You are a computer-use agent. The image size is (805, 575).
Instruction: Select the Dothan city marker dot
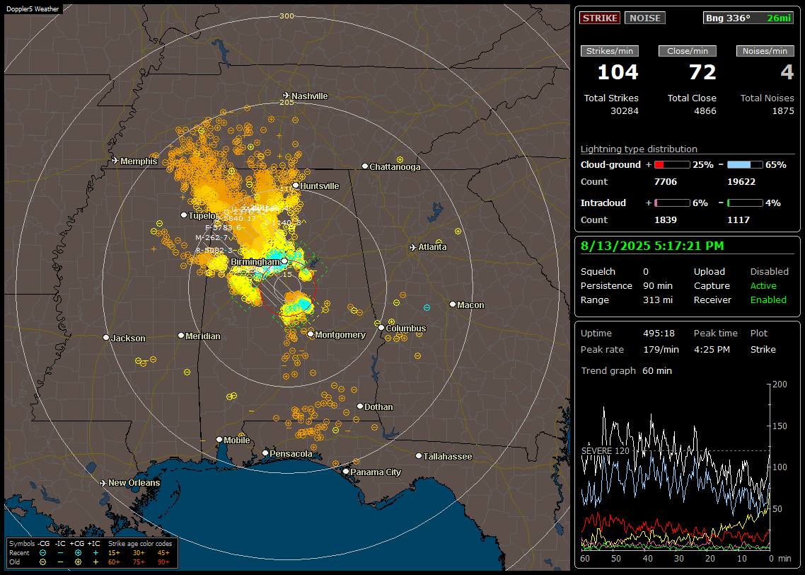point(360,406)
